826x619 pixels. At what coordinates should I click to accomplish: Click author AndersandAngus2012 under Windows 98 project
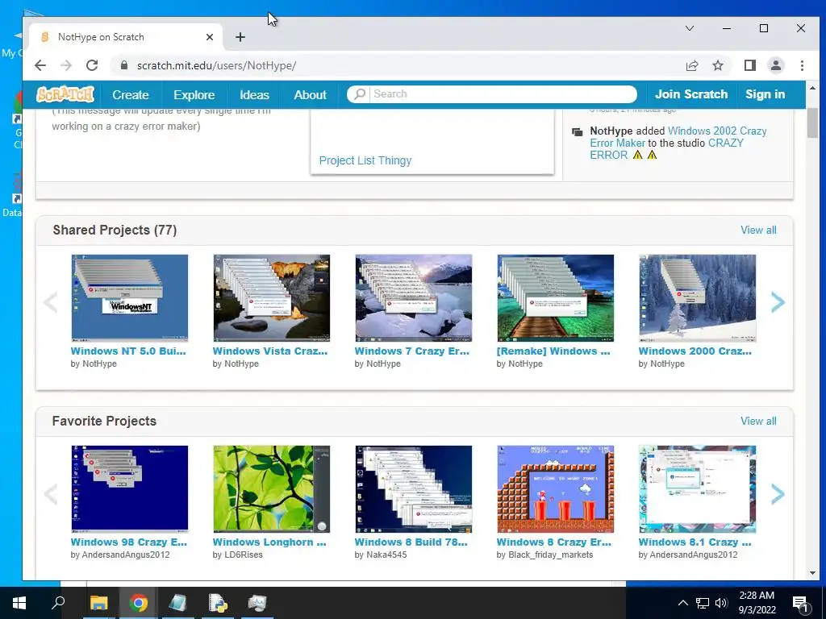(125, 555)
